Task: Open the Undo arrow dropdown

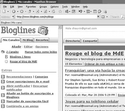Action: click(x=84, y=12)
